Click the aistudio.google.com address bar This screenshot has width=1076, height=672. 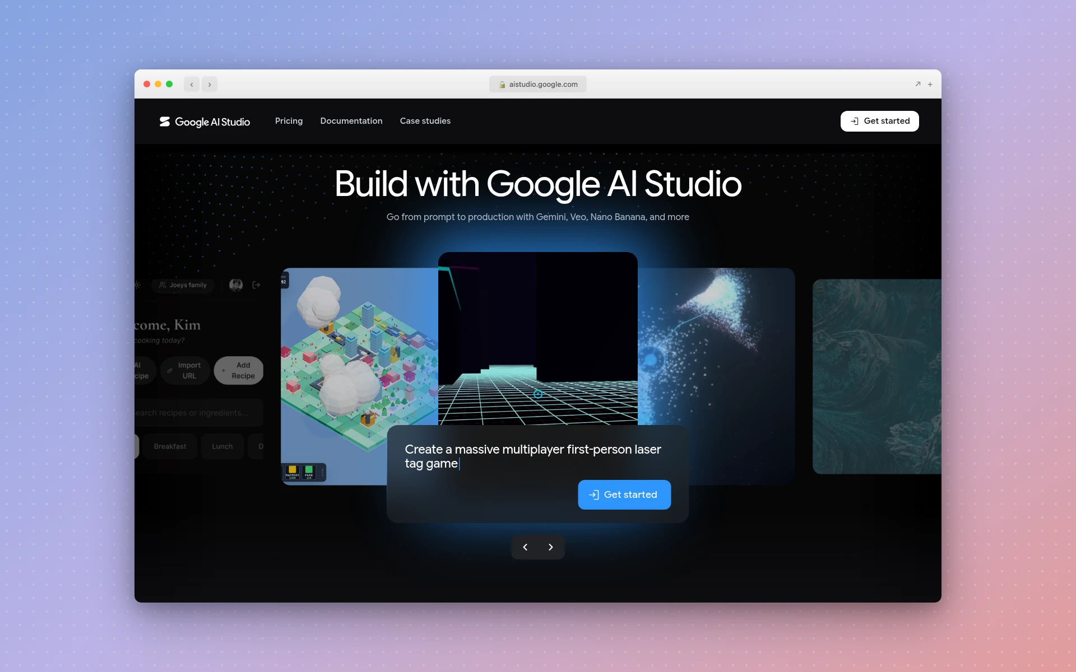pyautogui.click(x=538, y=84)
